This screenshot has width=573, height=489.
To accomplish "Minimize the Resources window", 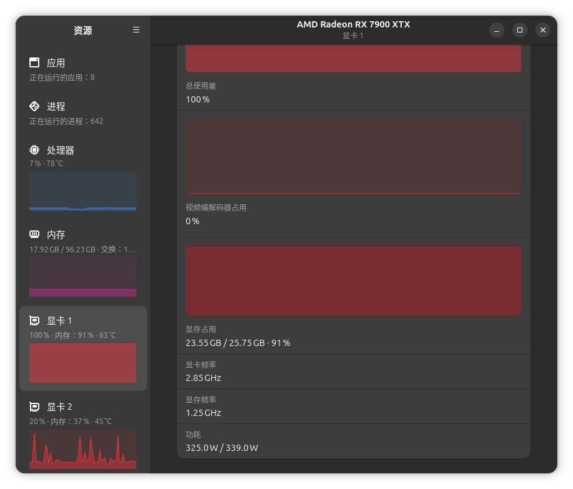I will coord(497,30).
